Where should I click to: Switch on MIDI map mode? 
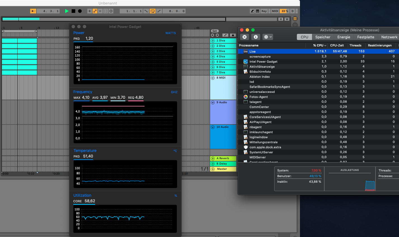pyautogui.click(x=275, y=11)
